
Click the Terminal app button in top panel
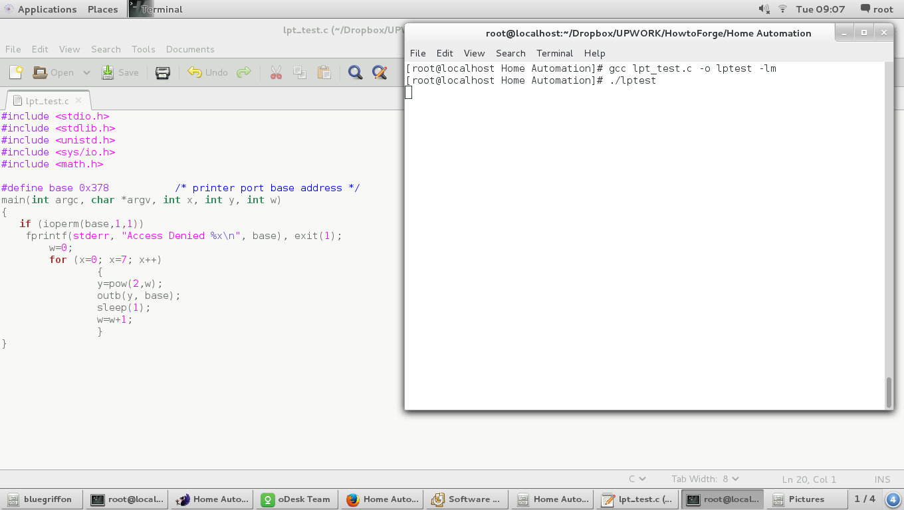coord(156,9)
